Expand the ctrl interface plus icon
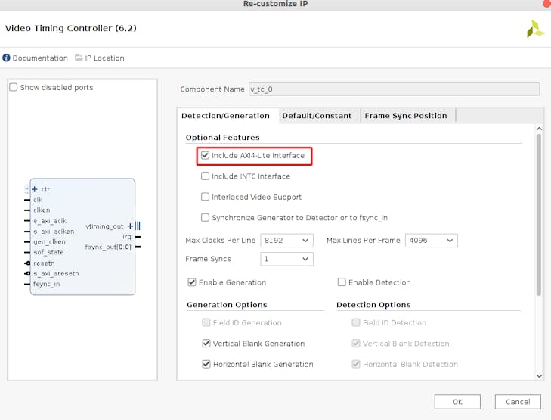This screenshot has width=551, height=420. coord(35,189)
